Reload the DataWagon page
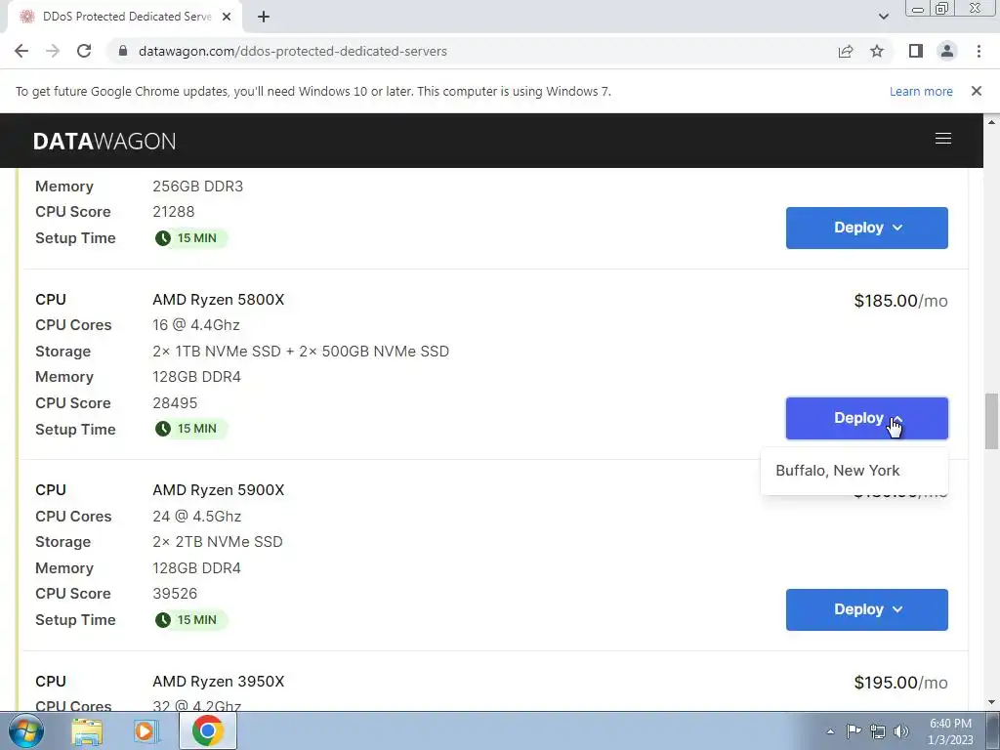 coord(84,51)
